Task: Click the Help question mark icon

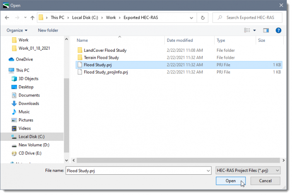Action: [278, 30]
